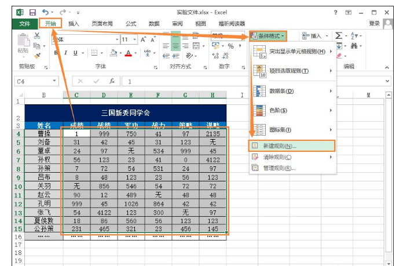Screen dimensions: 399x266
Task: Open Excel Help question mark icon
Action: pos(335,12)
